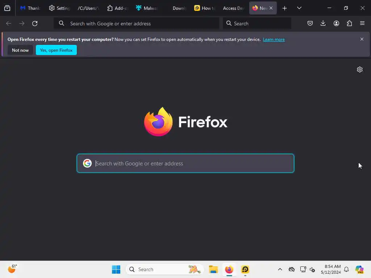
Task: Switch to the Malwarebytes tab
Action: pos(146,8)
